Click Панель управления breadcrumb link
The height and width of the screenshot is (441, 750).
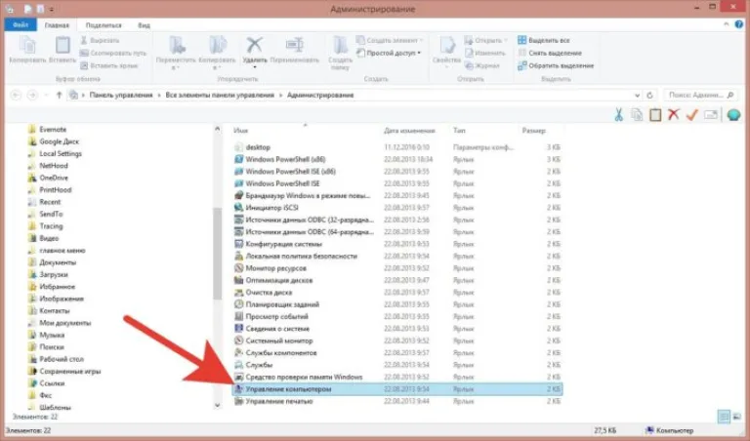tap(121, 95)
